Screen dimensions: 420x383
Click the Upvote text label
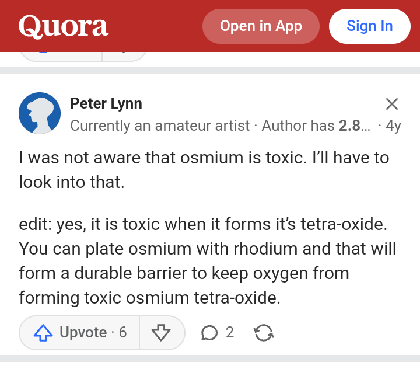click(83, 333)
